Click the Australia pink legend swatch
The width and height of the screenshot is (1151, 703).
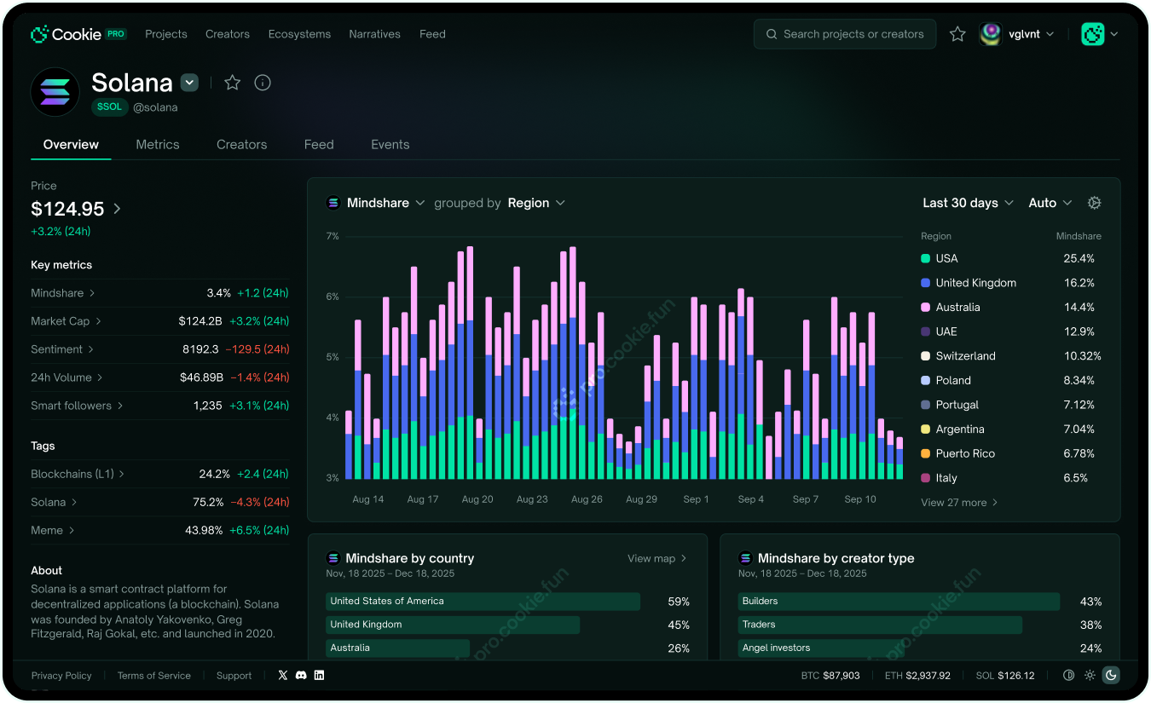click(926, 307)
